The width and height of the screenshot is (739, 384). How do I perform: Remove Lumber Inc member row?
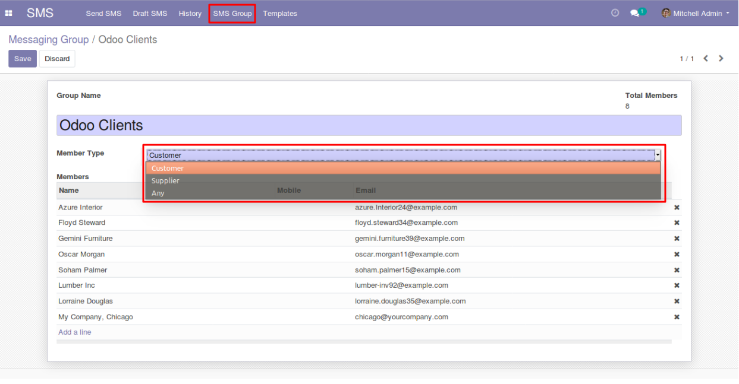click(677, 285)
